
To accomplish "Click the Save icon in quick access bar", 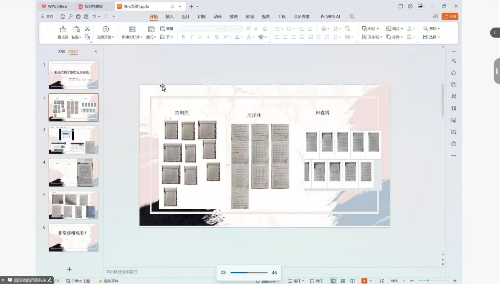I will (63, 17).
